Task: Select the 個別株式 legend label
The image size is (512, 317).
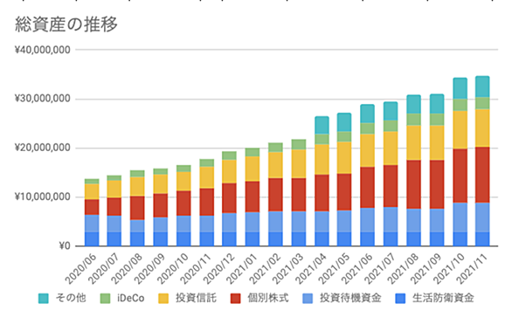Action: [268, 298]
